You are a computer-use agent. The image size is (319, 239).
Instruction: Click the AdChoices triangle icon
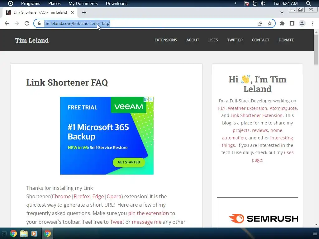[x=146, y=99]
